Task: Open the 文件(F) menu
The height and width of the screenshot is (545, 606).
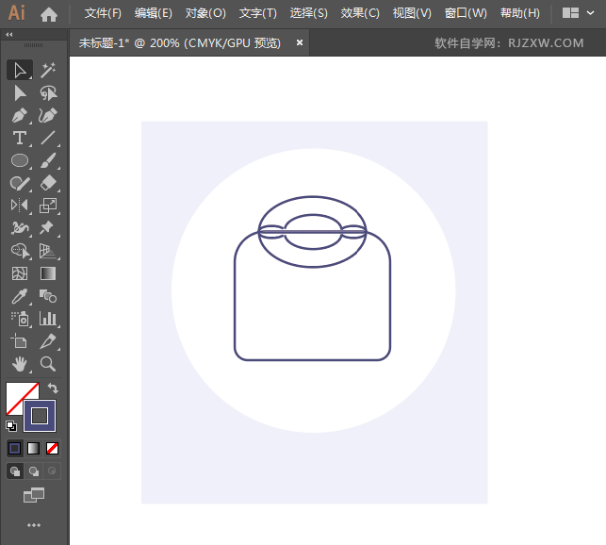Action: coord(103,13)
